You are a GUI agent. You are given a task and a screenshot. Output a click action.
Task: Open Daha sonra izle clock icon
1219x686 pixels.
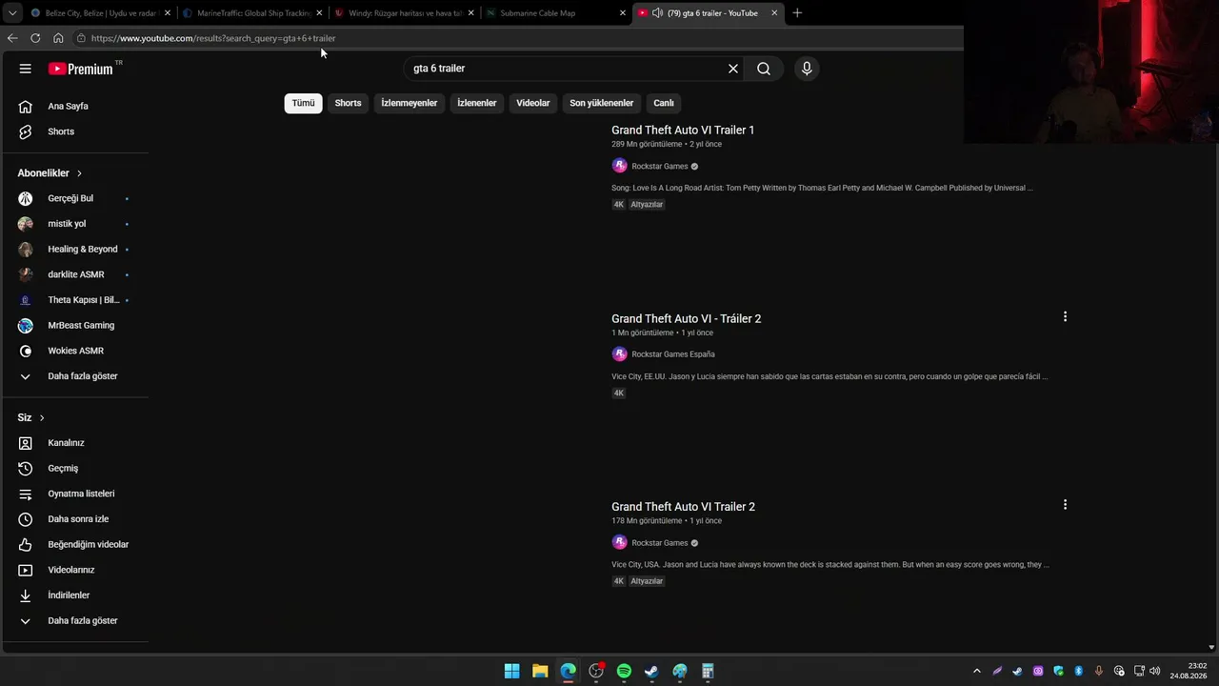click(x=26, y=519)
